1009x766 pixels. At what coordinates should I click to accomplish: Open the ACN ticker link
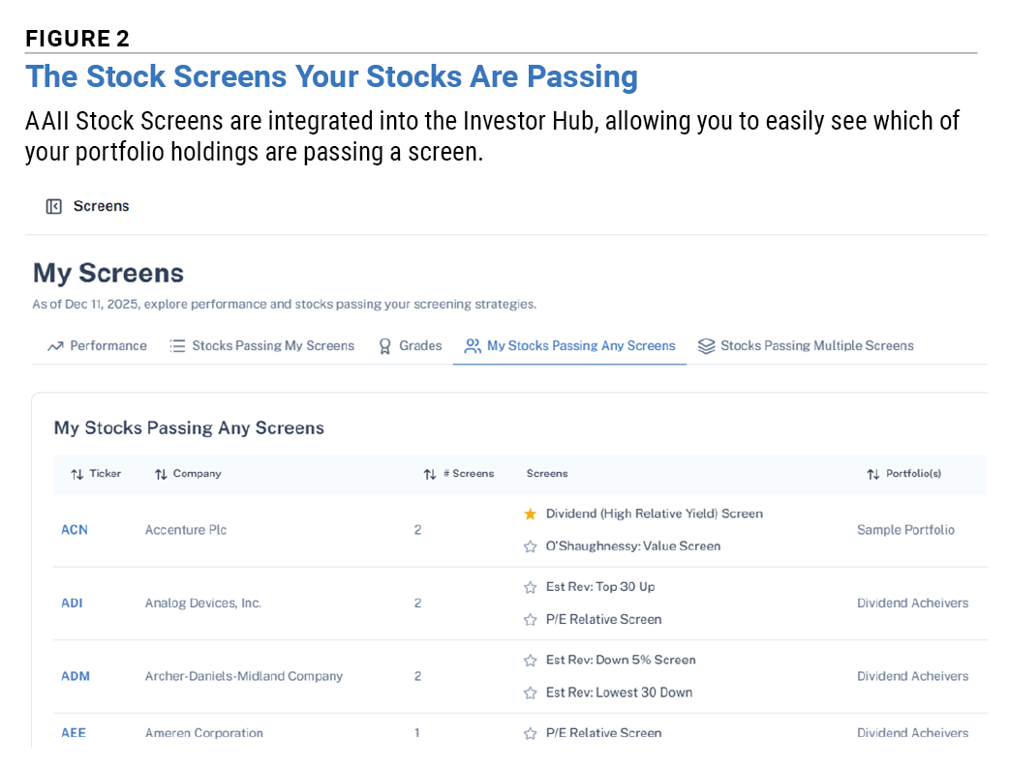(x=75, y=530)
